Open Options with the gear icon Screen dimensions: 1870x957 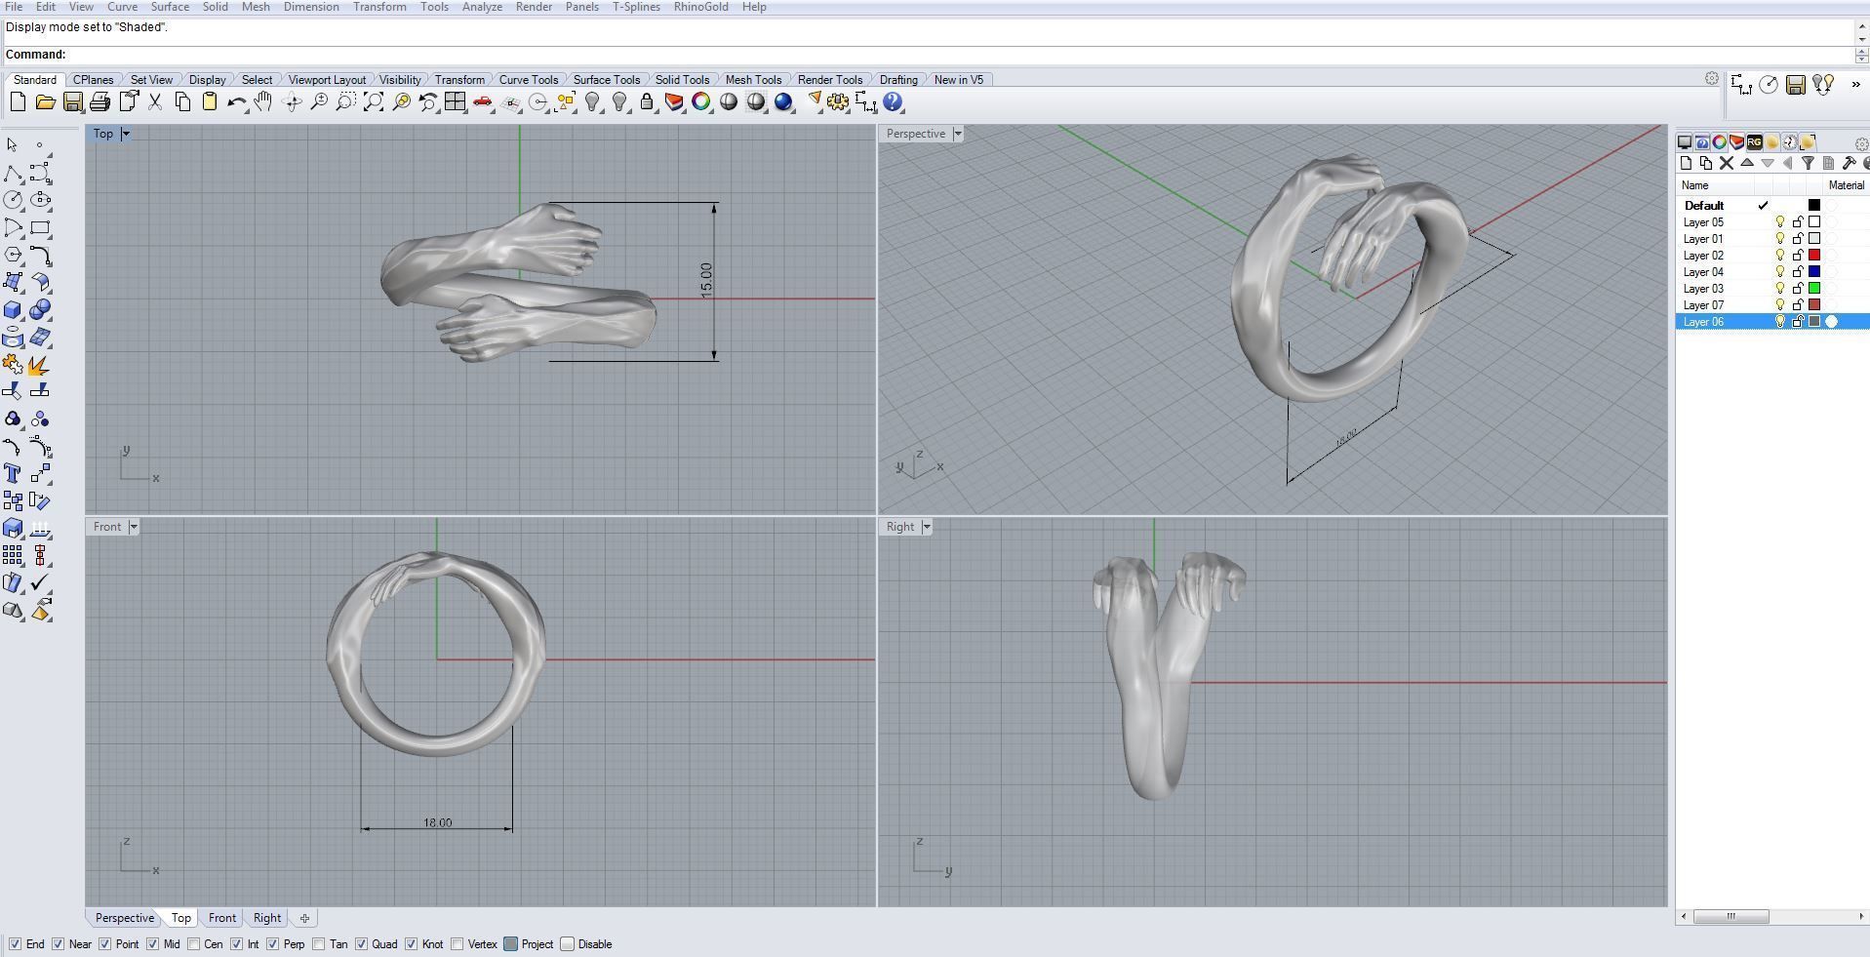tap(838, 102)
